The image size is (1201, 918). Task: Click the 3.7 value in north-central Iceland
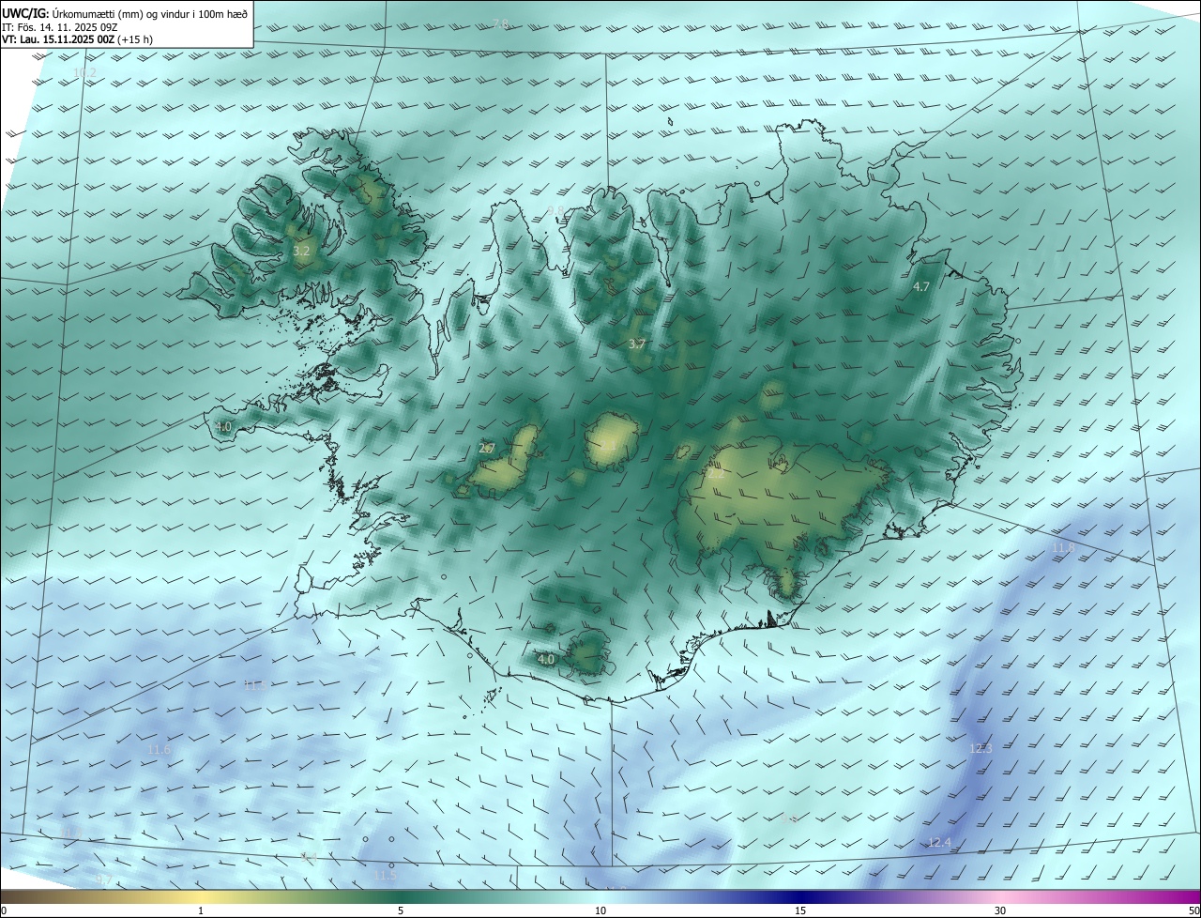point(637,344)
